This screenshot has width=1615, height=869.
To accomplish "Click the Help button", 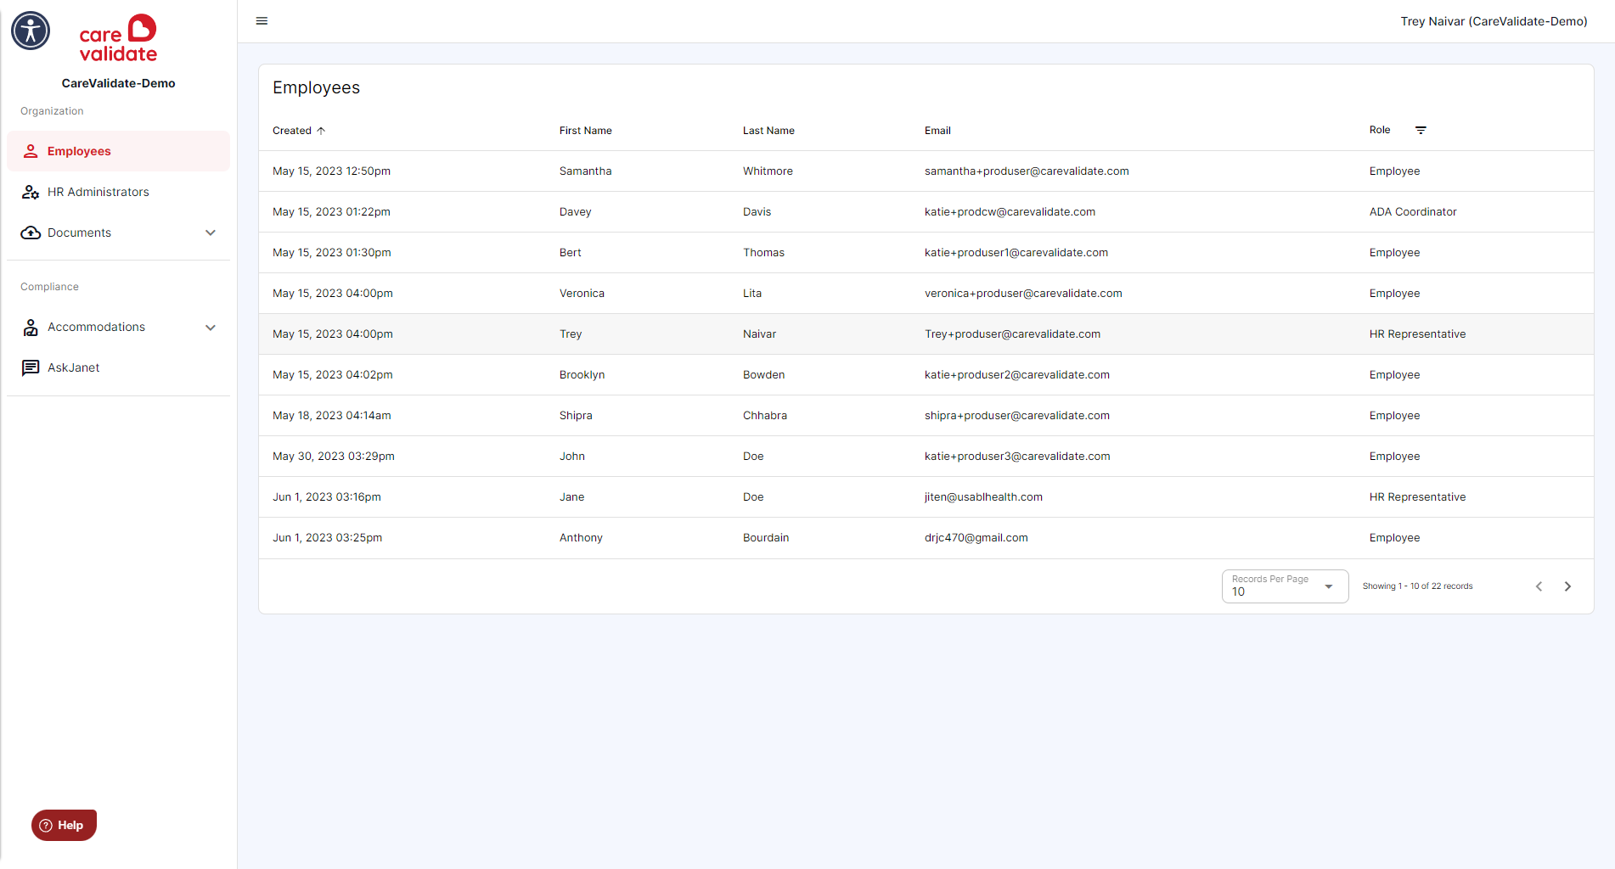I will (x=64, y=825).
